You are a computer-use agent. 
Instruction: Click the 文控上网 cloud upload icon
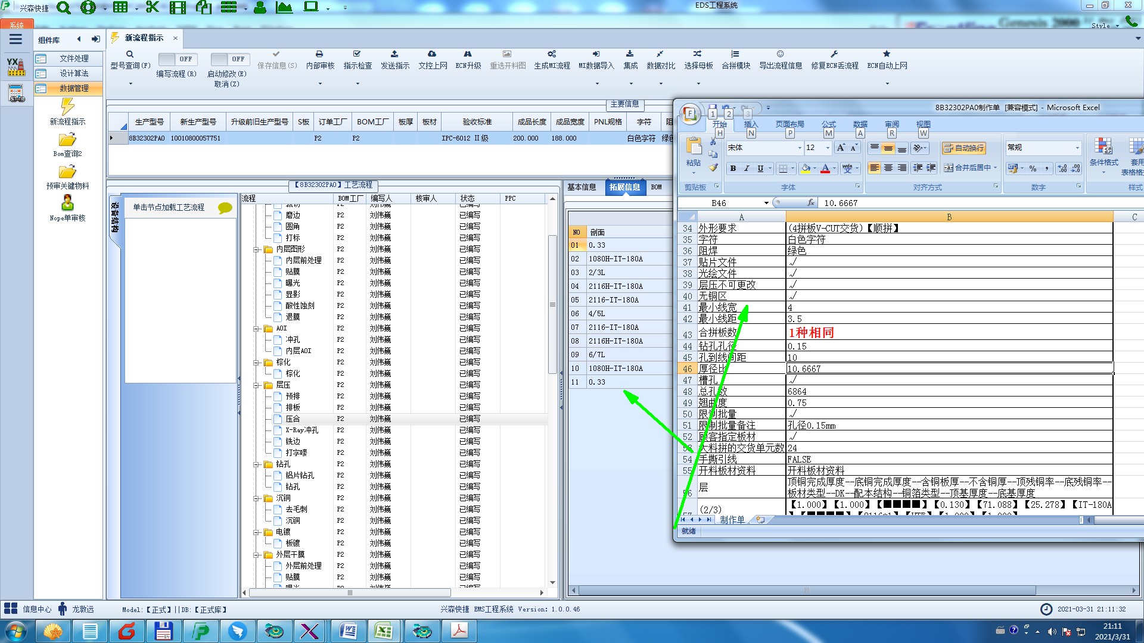pos(432,54)
